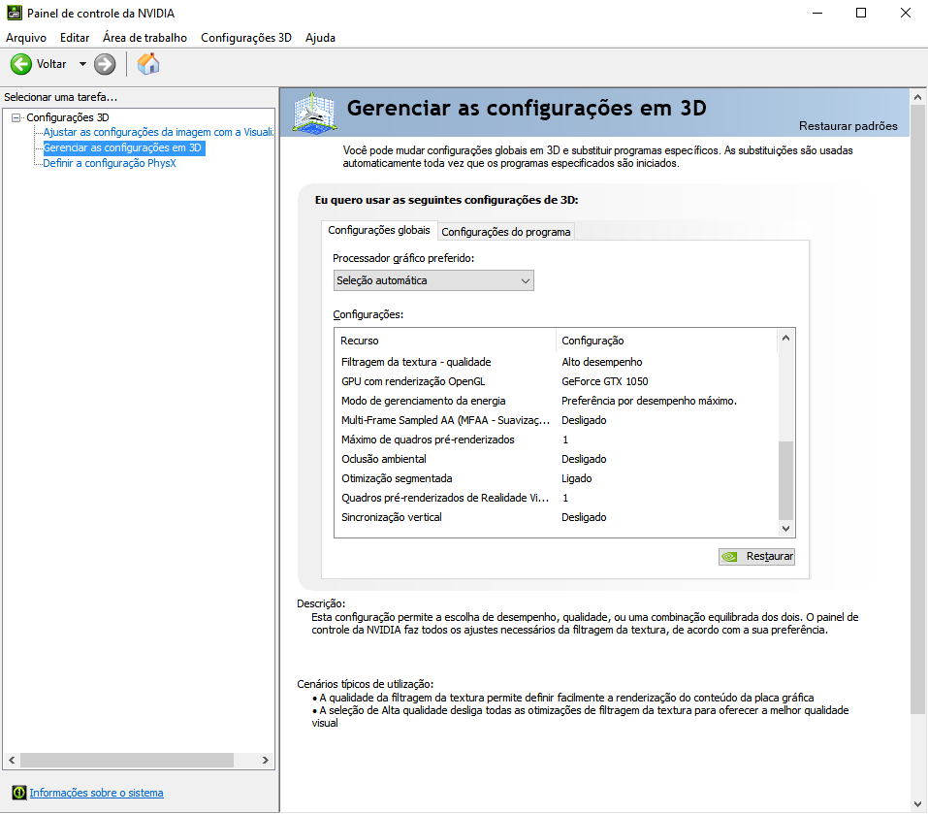Click task pane scroll right arrow
Image resolution: width=928 pixels, height=814 pixels.
(x=266, y=760)
